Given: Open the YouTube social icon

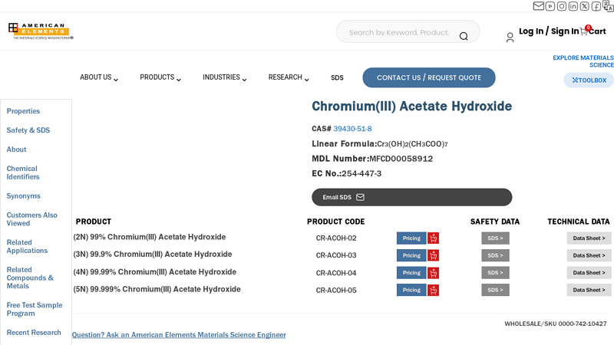Looking at the screenshot, I should pyautogui.click(x=550, y=6).
